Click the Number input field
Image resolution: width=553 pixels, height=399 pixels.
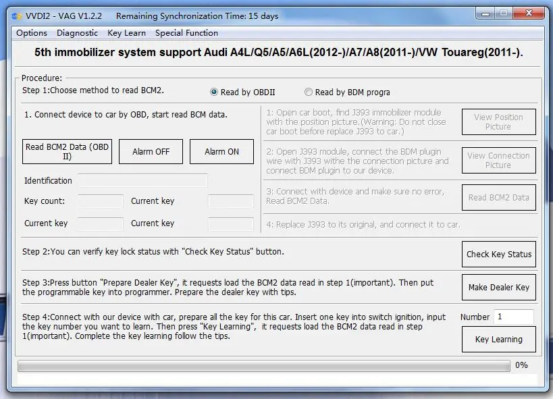point(513,317)
